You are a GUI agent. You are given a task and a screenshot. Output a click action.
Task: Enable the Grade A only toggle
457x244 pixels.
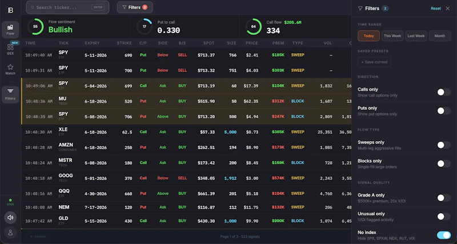tap(444, 198)
